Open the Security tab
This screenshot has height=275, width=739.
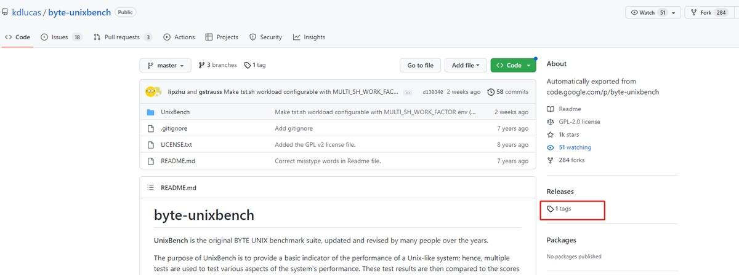tap(265, 37)
